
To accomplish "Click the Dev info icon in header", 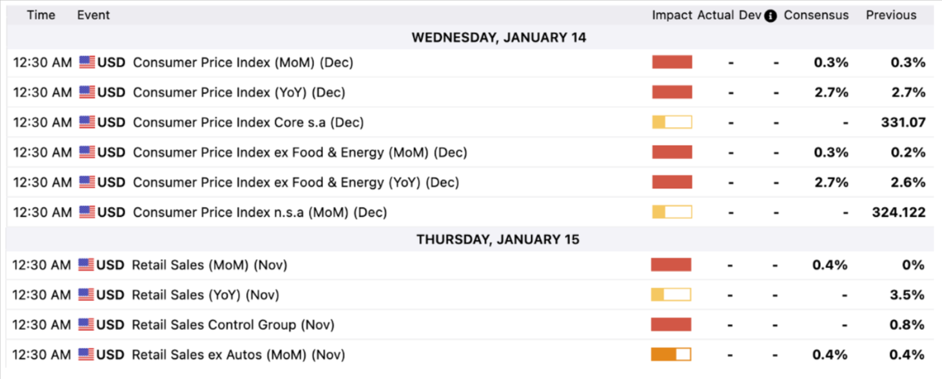I will 770,16.
